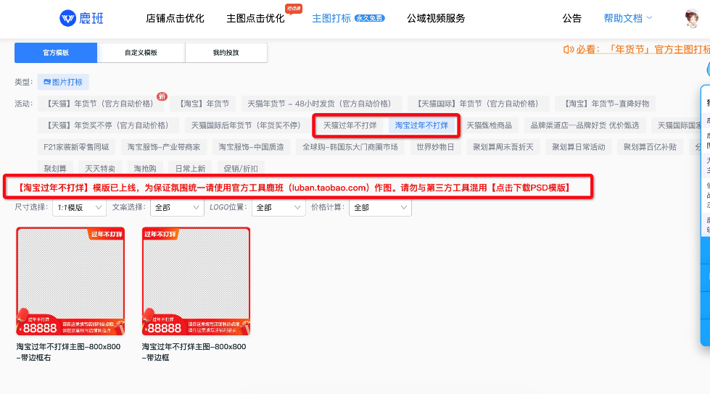The image size is (710, 394).
Task: Open 店铺点击优化 menu item
Action: coord(175,19)
